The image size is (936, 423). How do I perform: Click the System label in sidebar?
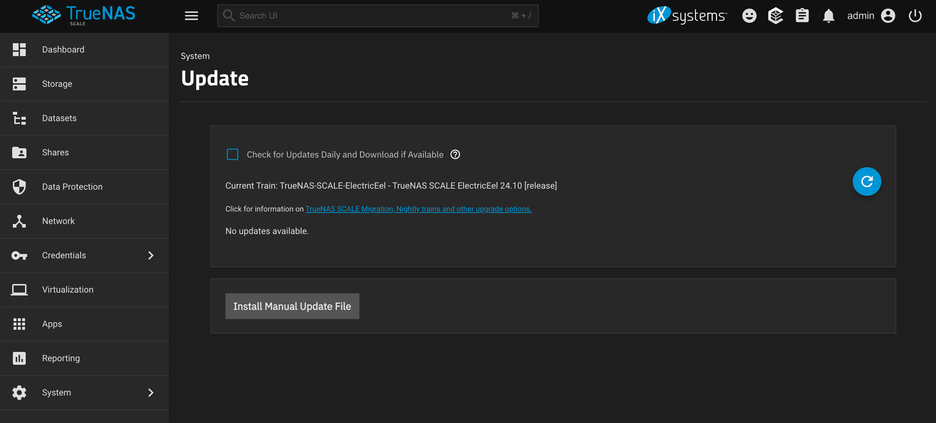[56, 393]
